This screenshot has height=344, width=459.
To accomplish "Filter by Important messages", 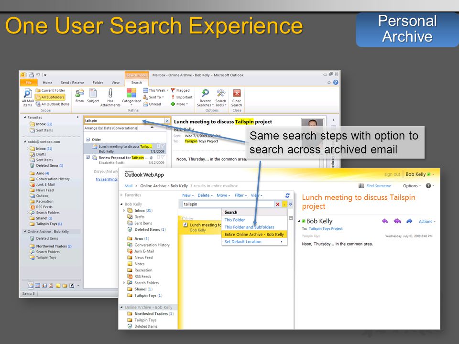I will pyautogui.click(x=182, y=97).
